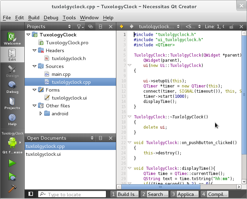The height and width of the screenshot is (199, 247).
Task: Split the Open Documents panel
Action: (100, 138)
